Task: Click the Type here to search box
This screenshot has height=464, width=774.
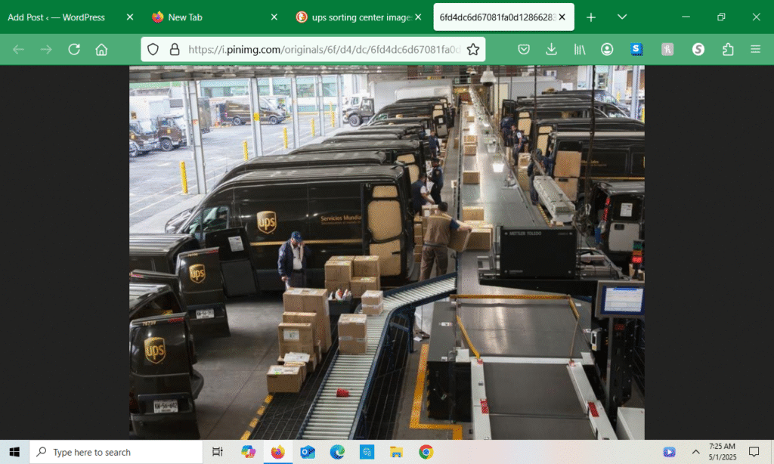Action: (x=116, y=452)
